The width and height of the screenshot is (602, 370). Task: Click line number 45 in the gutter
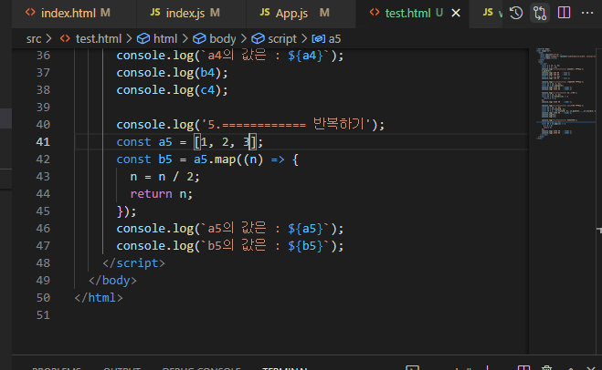coord(43,211)
